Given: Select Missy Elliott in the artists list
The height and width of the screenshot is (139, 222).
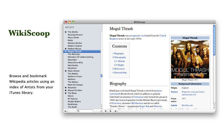Looking at the screenshot, I should point(73,38).
